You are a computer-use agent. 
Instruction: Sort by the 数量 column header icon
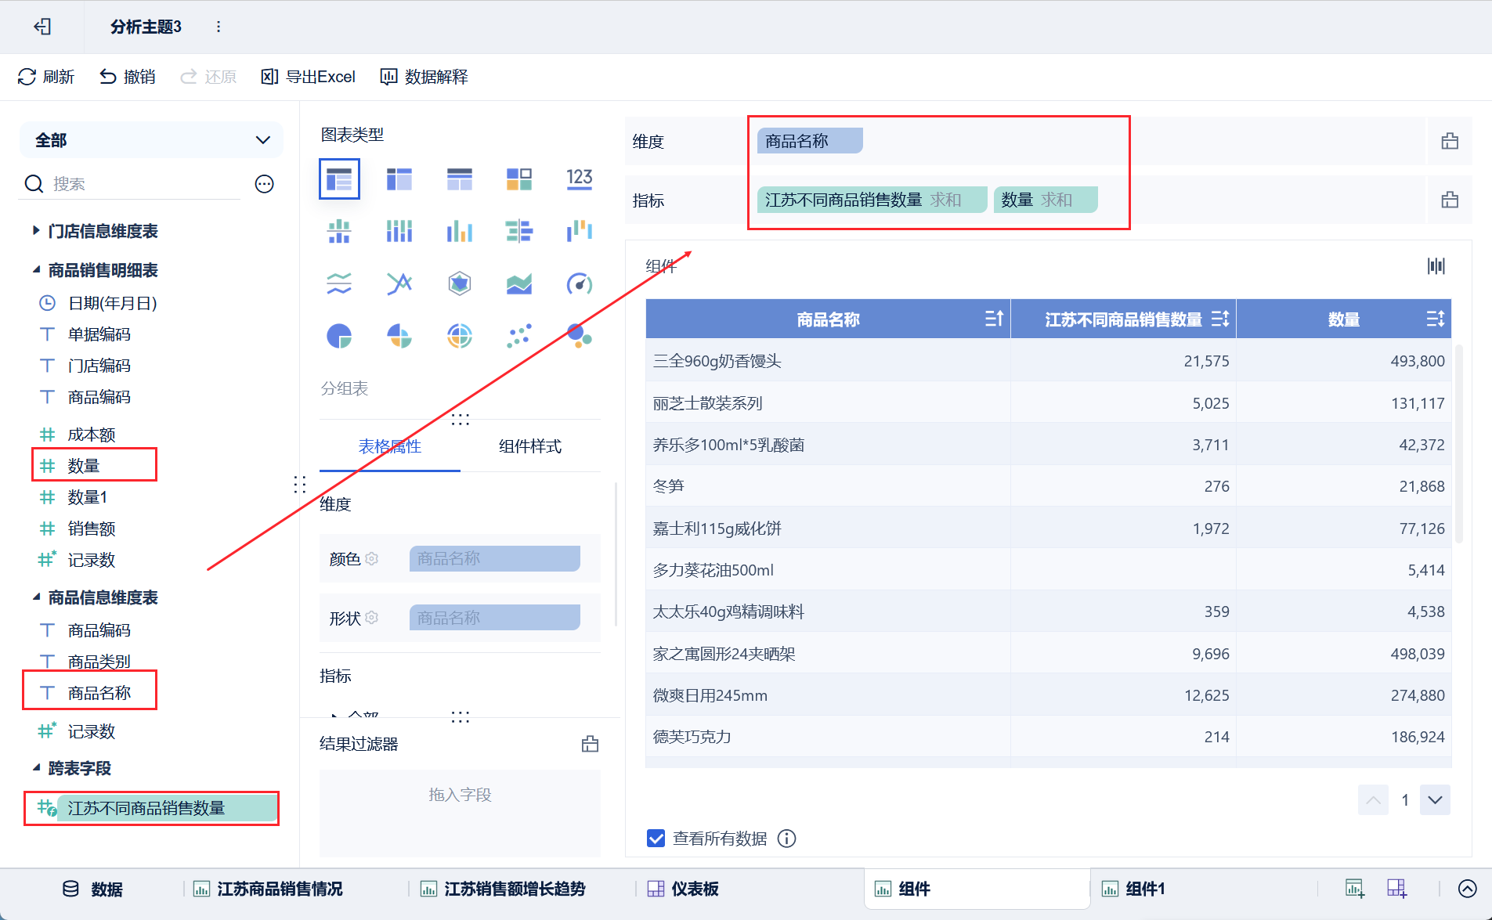click(1436, 319)
